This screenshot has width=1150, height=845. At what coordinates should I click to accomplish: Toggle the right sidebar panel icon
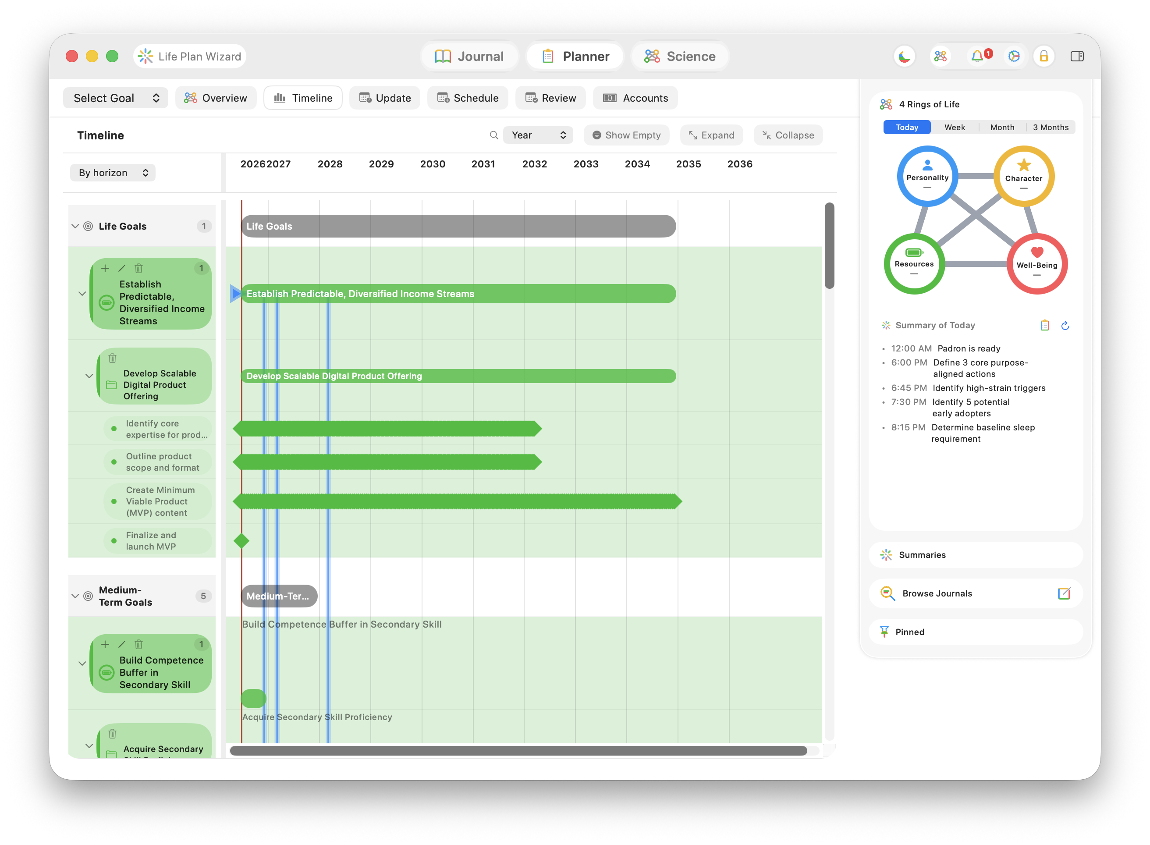1077,56
